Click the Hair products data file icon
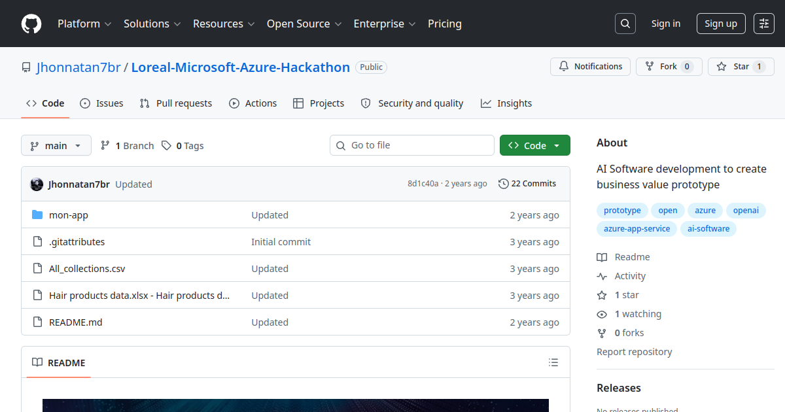The width and height of the screenshot is (785, 412). click(37, 296)
